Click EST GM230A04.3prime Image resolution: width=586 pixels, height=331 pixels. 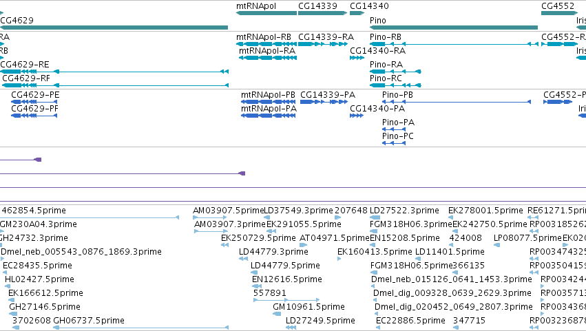tap(38, 224)
